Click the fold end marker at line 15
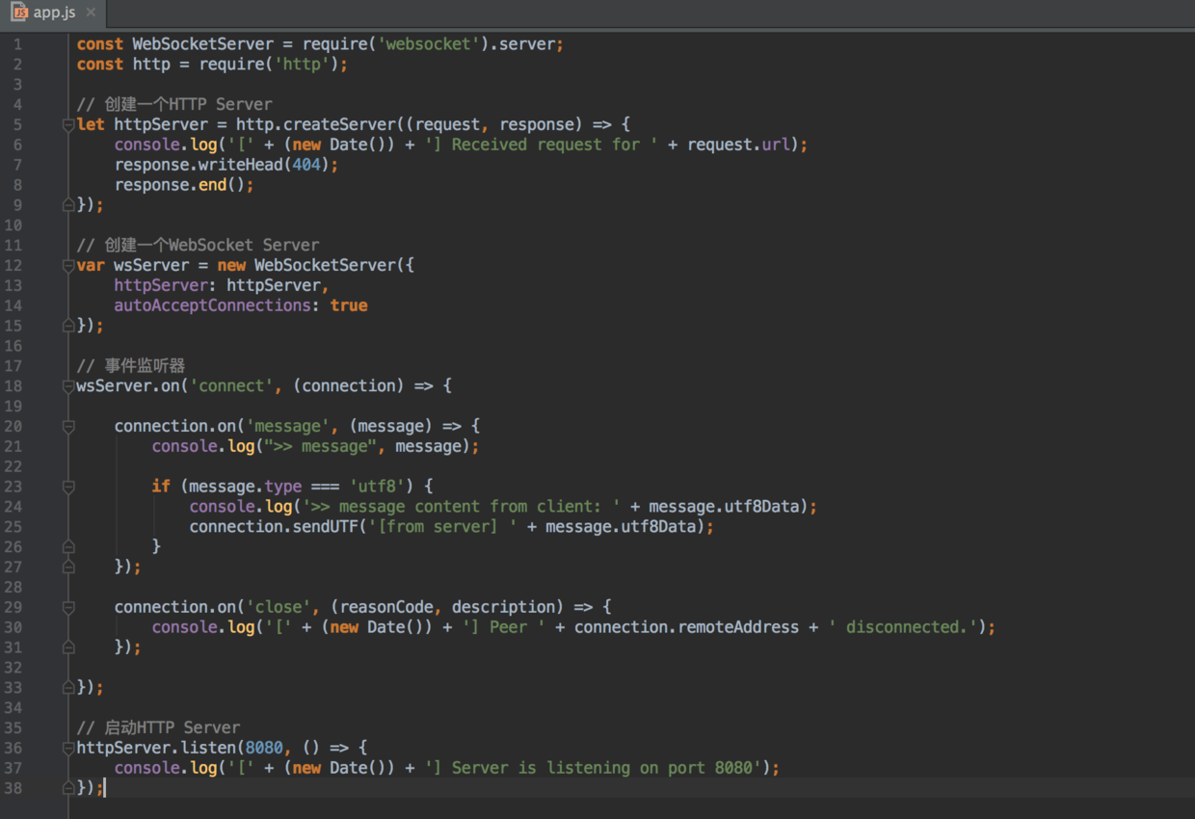This screenshot has width=1195, height=819. [68, 326]
